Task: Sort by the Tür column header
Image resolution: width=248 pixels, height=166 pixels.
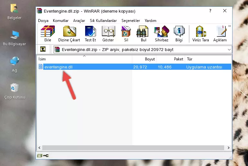Action: tap(208, 59)
